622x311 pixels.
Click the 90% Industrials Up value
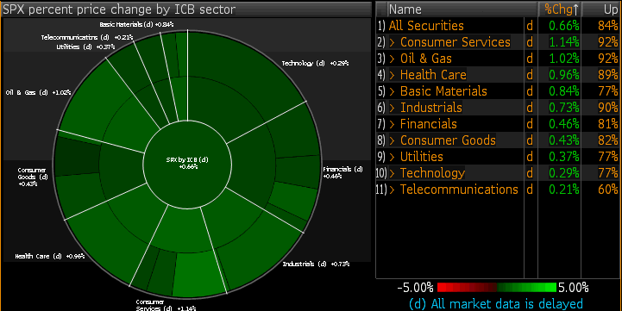pyautogui.click(x=607, y=108)
